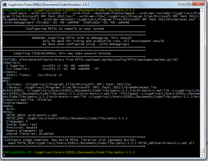Click the "make PETSC_DIR=" build command line
The width and height of the screenshot is (208, 161).
[x=101, y=143]
